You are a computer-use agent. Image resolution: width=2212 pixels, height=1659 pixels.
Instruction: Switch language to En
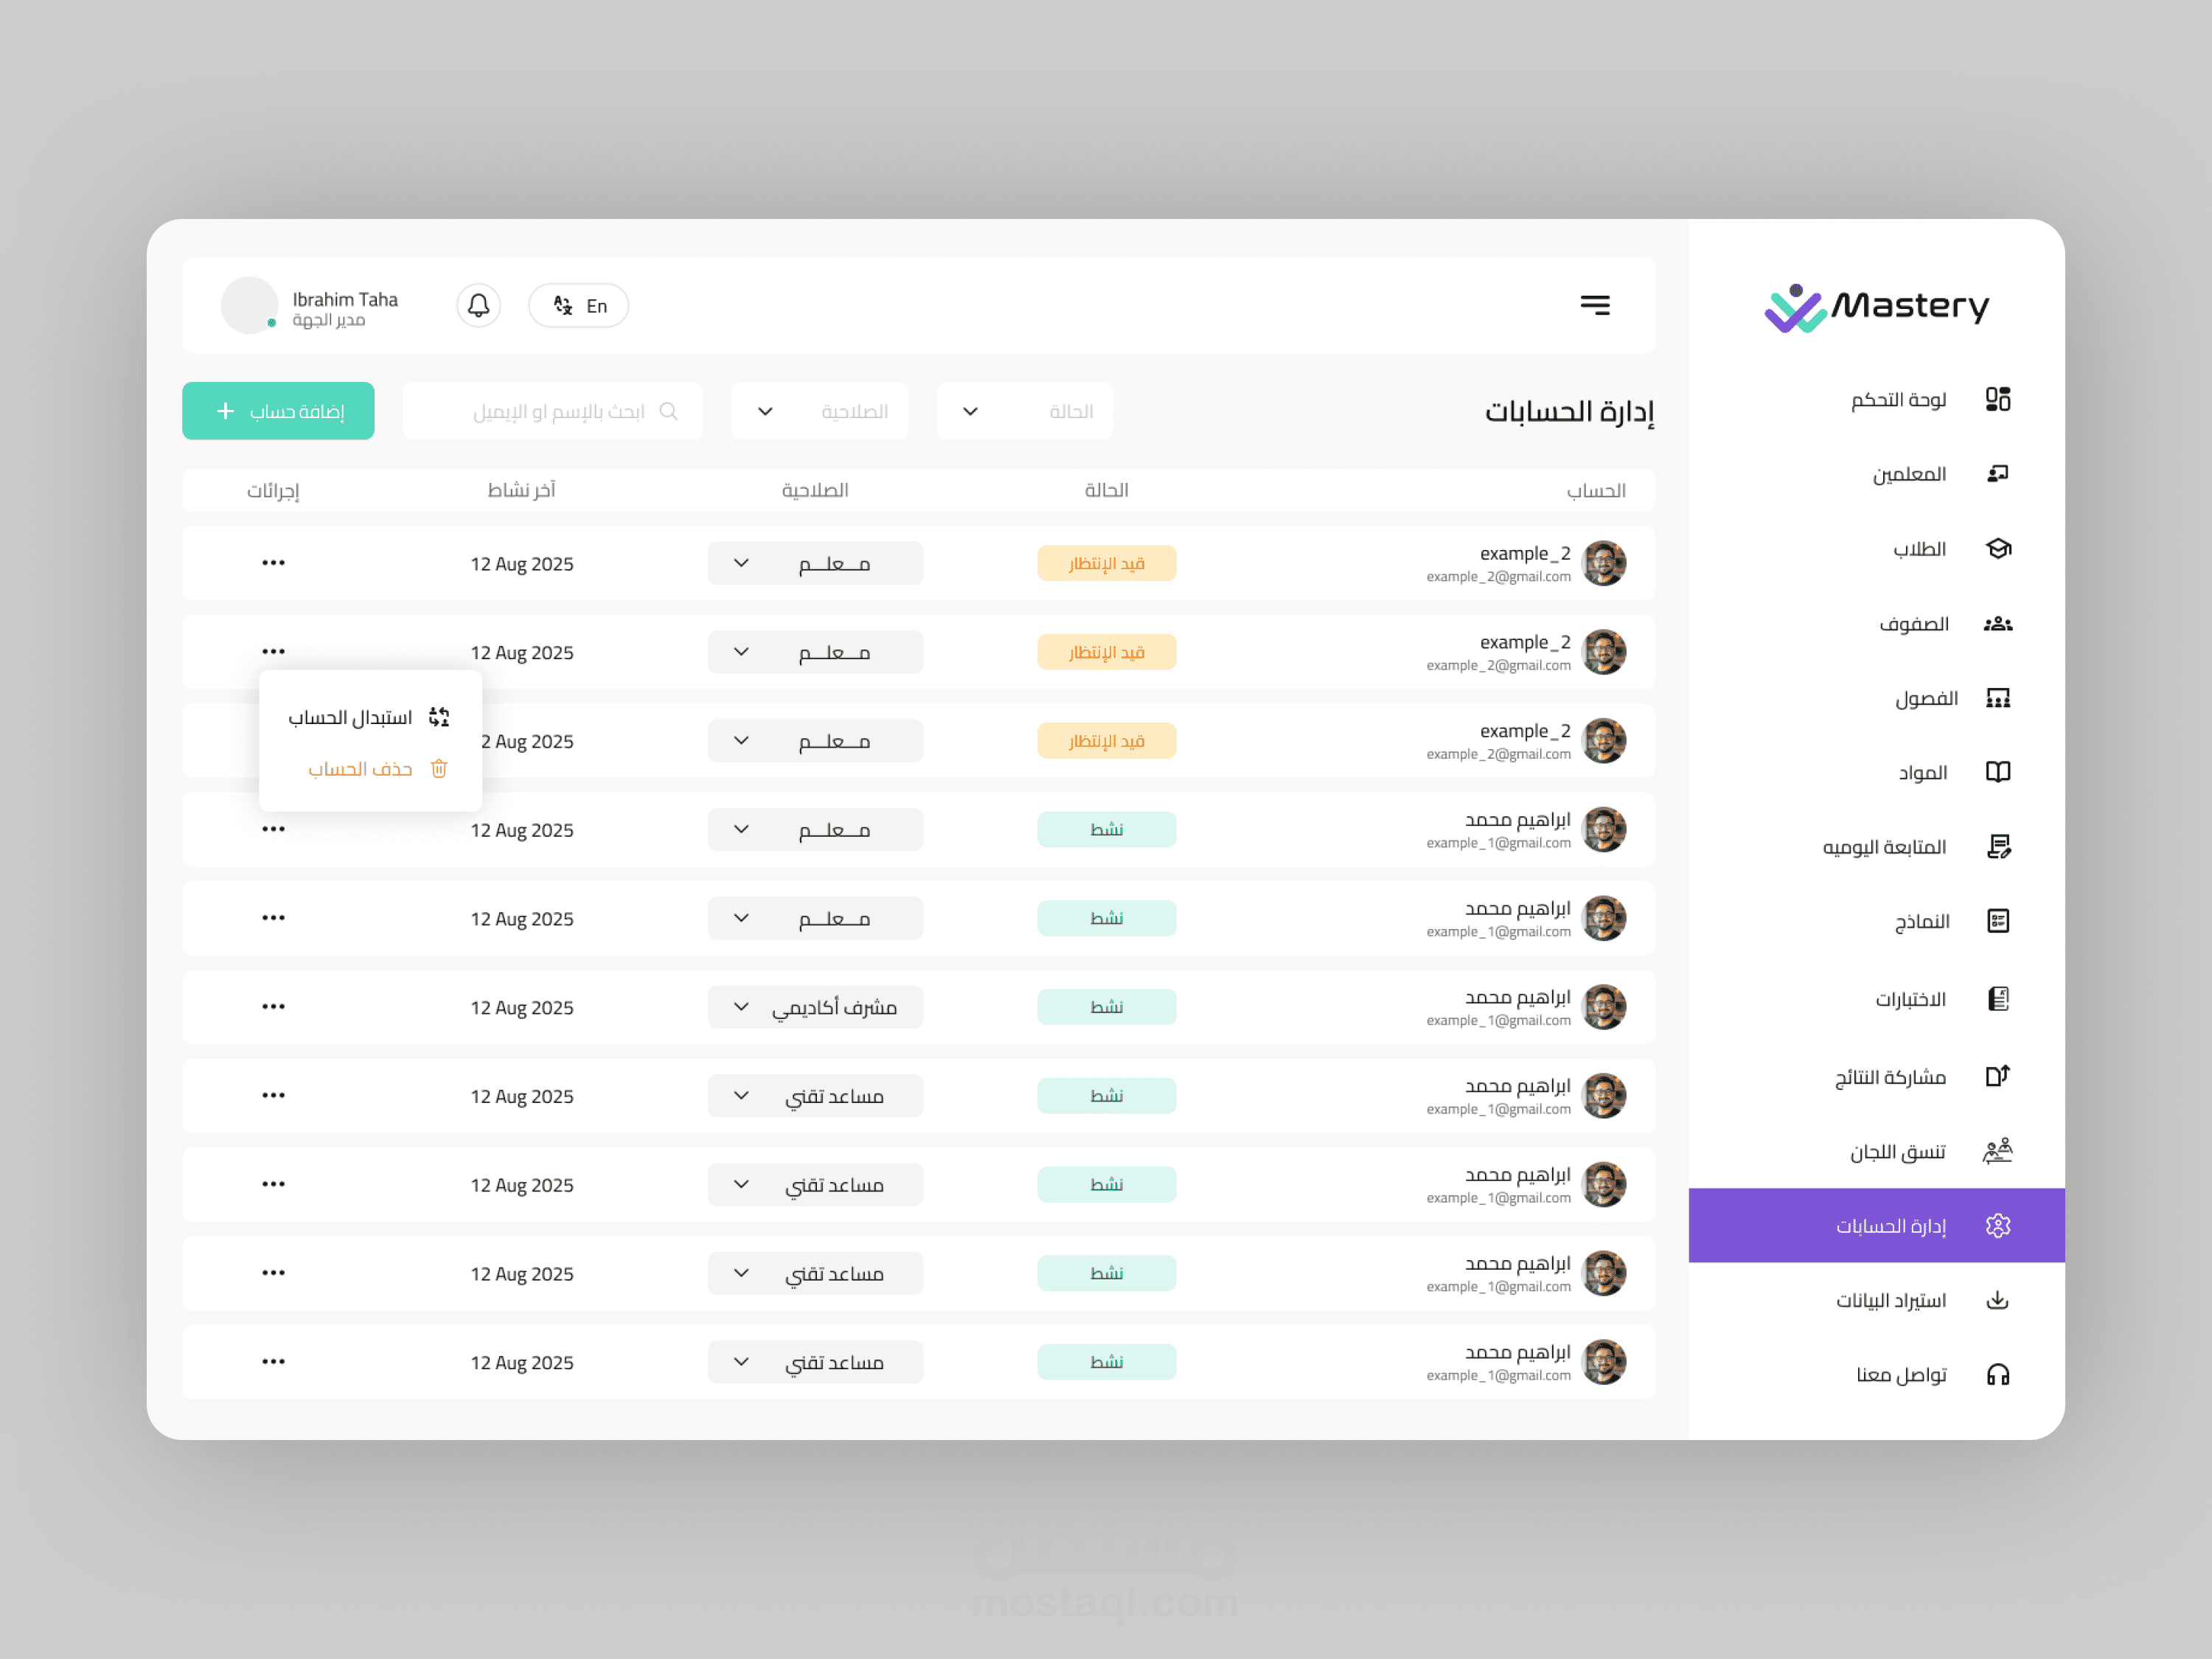point(579,306)
